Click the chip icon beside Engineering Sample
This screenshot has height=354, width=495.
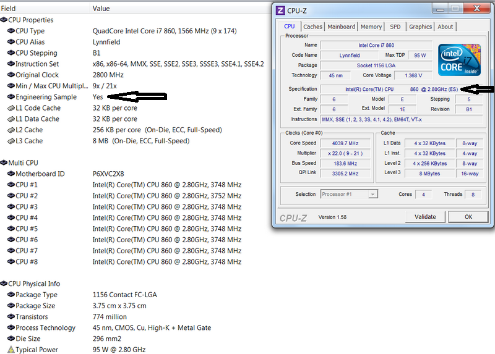point(11,97)
